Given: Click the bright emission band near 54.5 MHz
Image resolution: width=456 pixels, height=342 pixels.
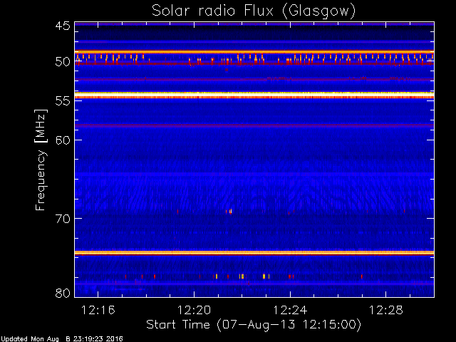Looking at the screenshot, I should pyautogui.click(x=254, y=95).
